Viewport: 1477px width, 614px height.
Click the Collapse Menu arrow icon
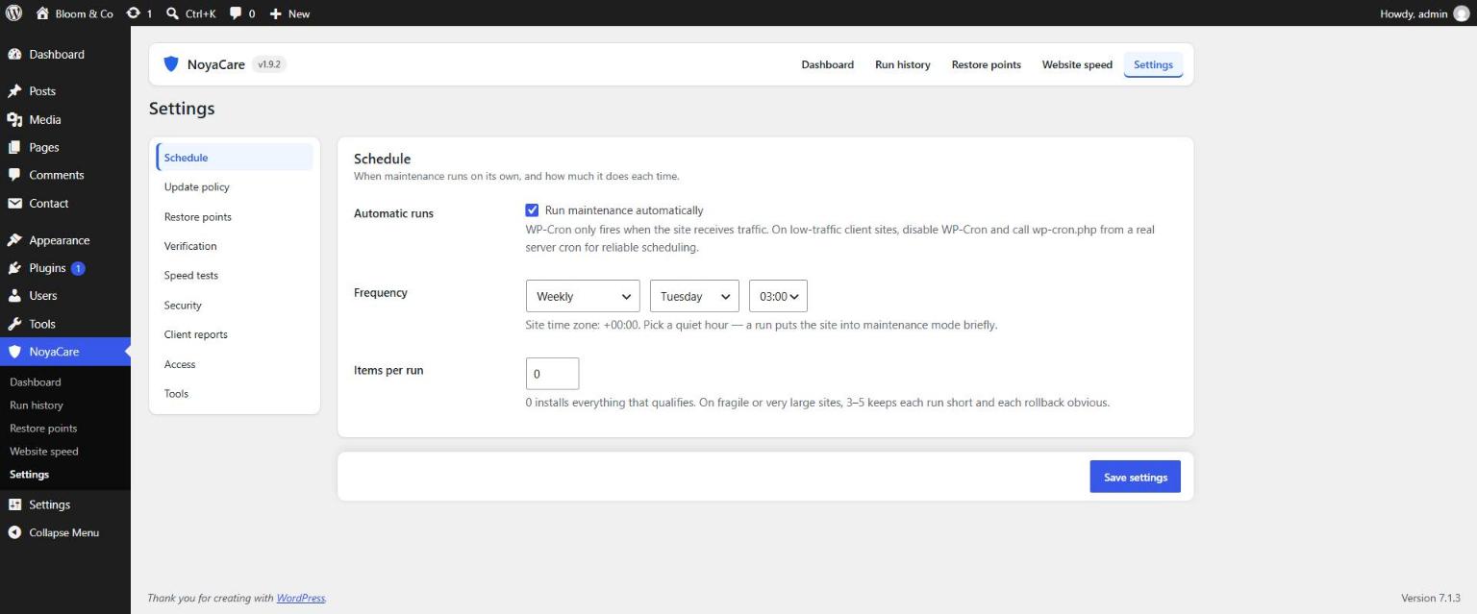[14, 532]
